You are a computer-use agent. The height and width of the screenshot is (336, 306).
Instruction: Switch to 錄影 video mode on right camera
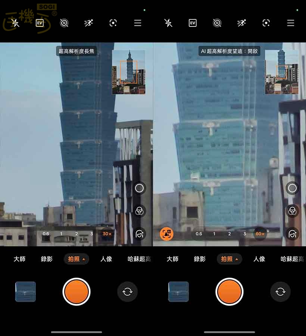pos(200,259)
